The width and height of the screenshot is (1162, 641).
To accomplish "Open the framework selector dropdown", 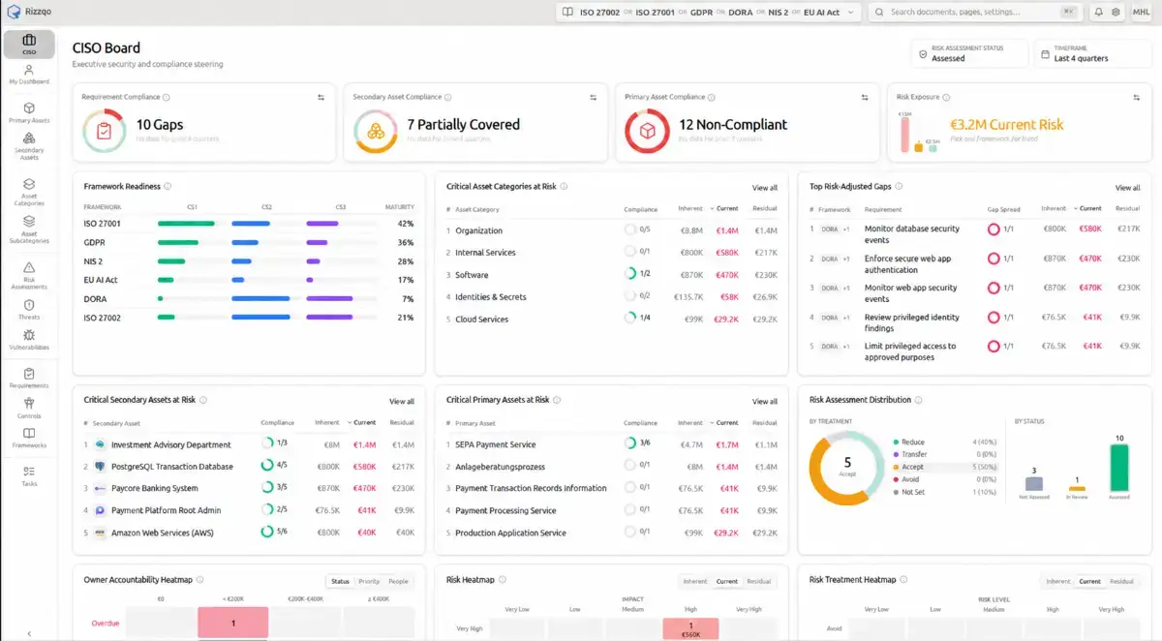I will click(x=710, y=13).
